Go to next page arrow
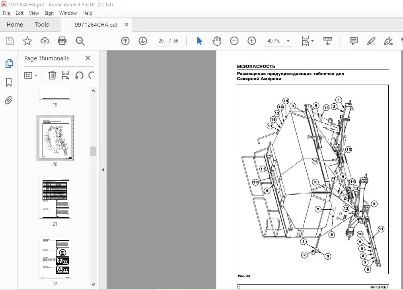This screenshot has height=290, width=403. 143,41
